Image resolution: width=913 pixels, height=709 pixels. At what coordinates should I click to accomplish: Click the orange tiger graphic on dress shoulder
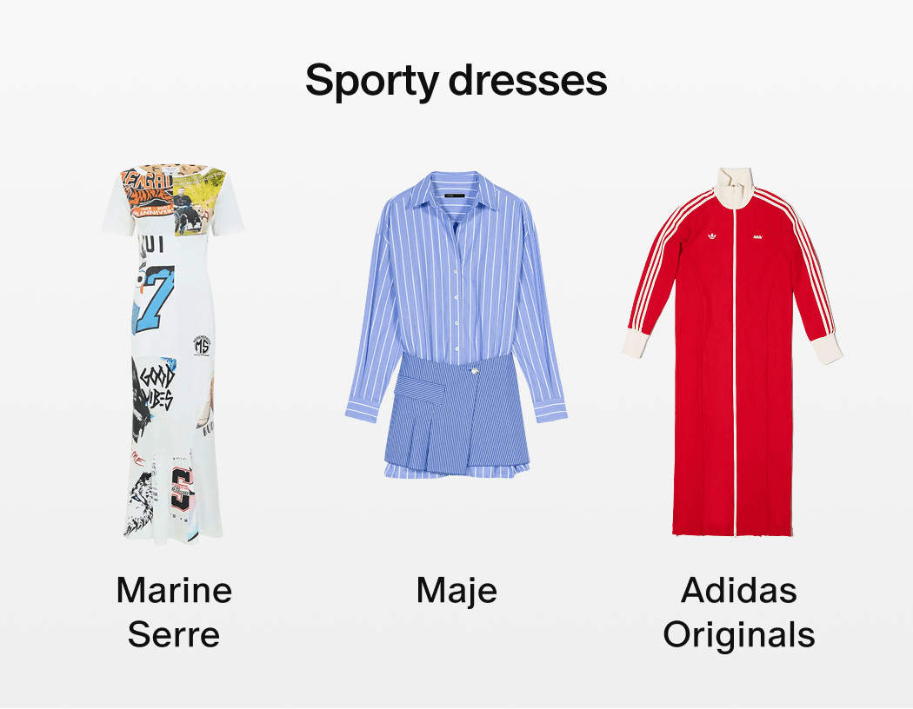tap(149, 192)
